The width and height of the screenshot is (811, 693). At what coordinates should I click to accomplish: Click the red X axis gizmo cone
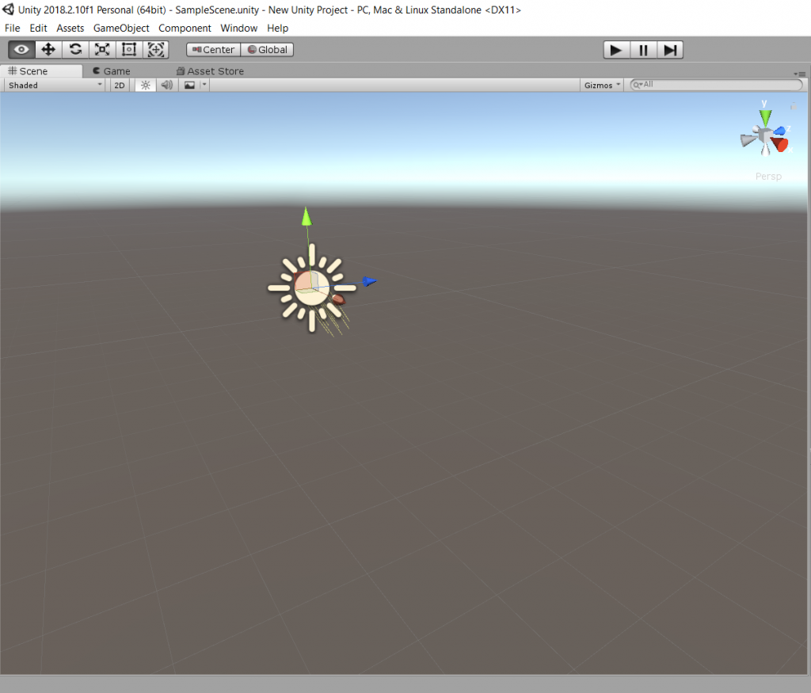point(779,143)
